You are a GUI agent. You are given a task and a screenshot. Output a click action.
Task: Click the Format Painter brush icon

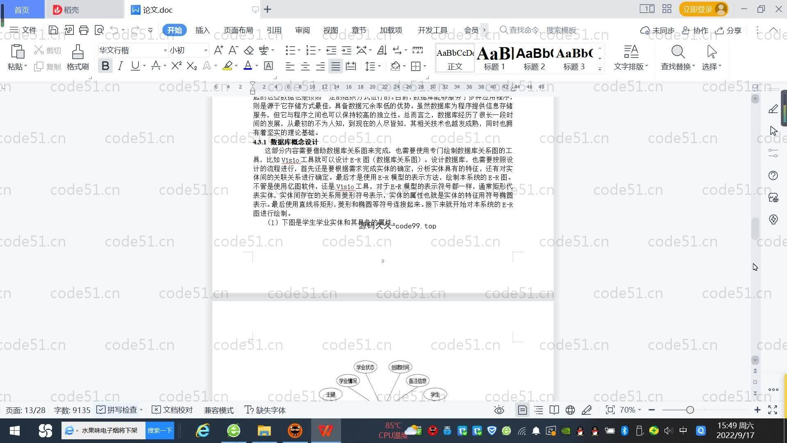point(77,52)
